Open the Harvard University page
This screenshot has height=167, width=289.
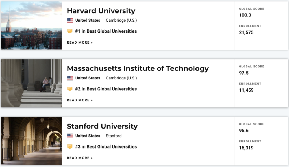101,11
